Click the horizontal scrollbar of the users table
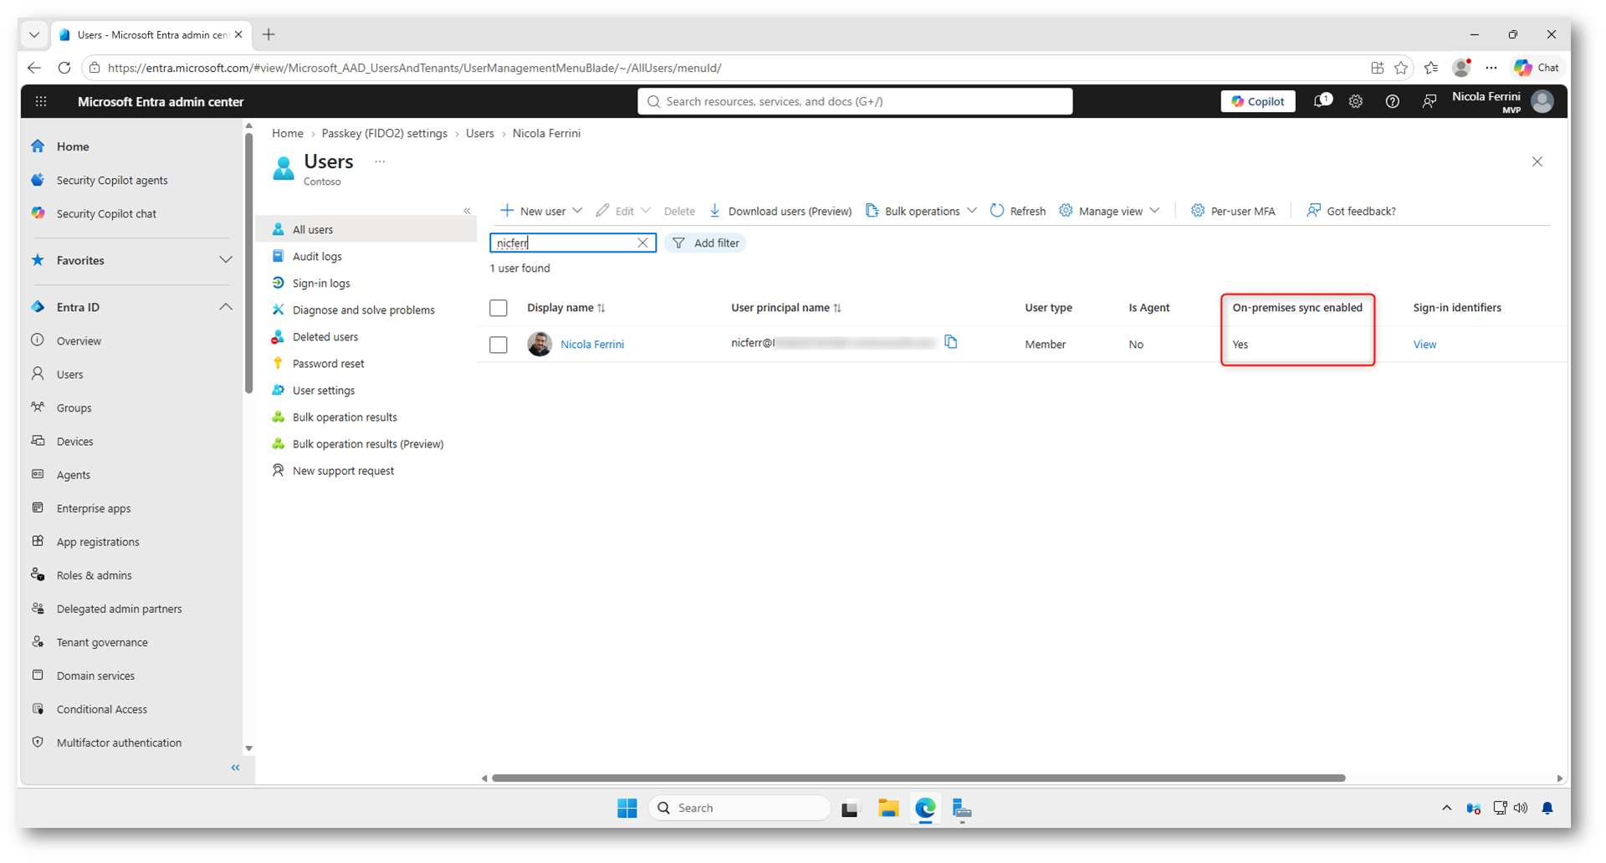The width and height of the screenshot is (1606, 863). 918,778
